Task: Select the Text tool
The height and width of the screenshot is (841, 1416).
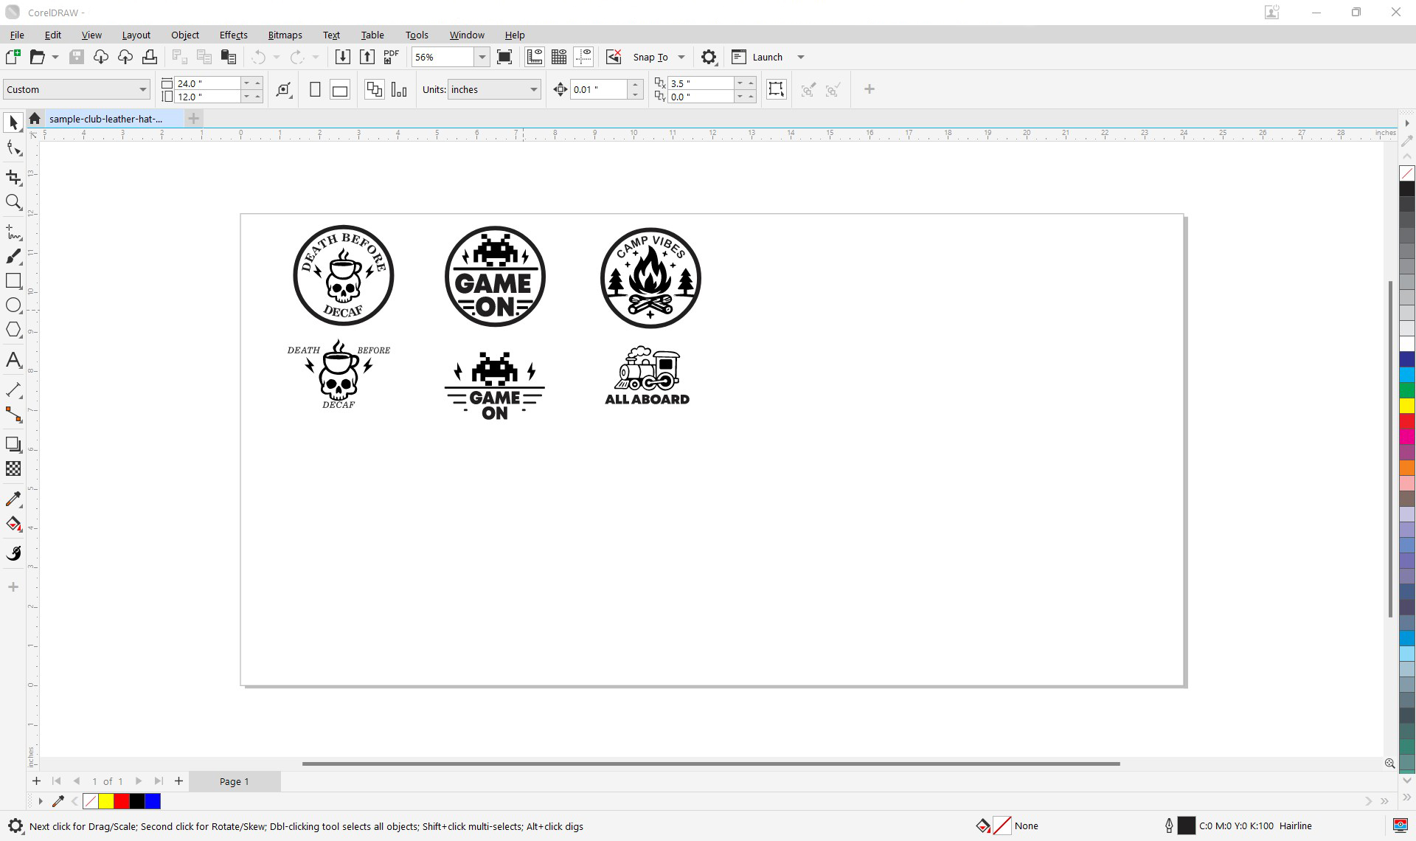Action: coord(13,360)
